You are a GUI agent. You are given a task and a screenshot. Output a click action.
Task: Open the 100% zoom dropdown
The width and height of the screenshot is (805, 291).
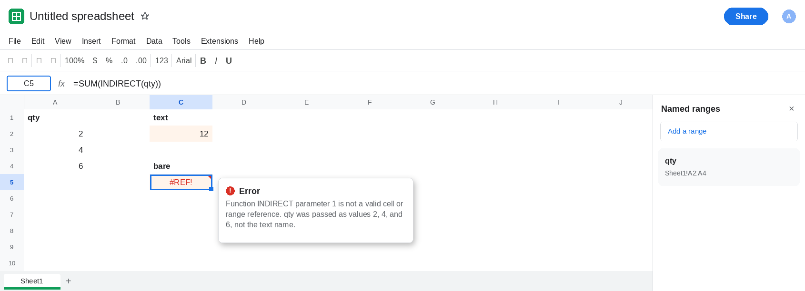pyautogui.click(x=74, y=61)
